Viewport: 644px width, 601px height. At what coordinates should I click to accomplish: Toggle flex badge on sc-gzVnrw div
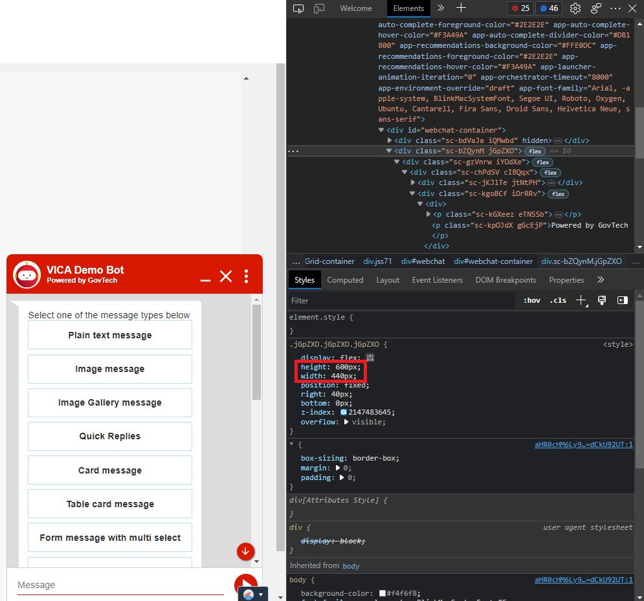coord(542,162)
